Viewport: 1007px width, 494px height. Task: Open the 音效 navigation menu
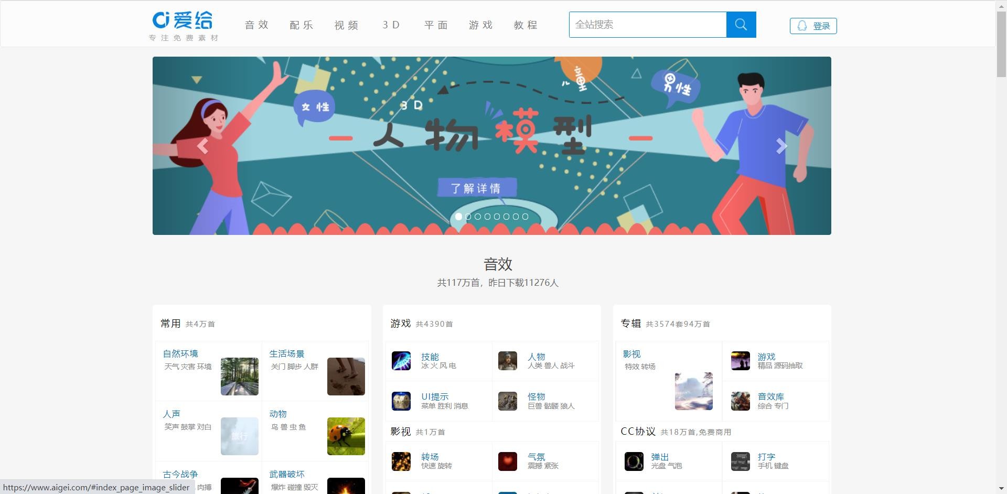pyautogui.click(x=256, y=25)
